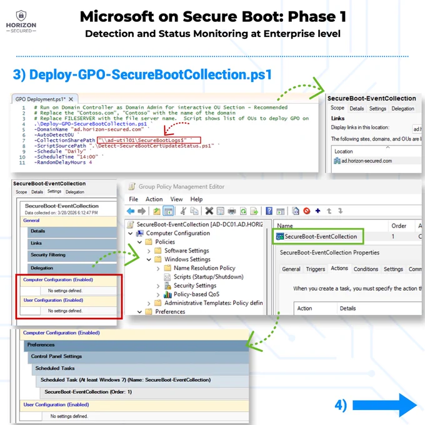This screenshot has height=425, width=425.
Task: Click the black X Delete toolbar icon
Action: tap(209, 211)
